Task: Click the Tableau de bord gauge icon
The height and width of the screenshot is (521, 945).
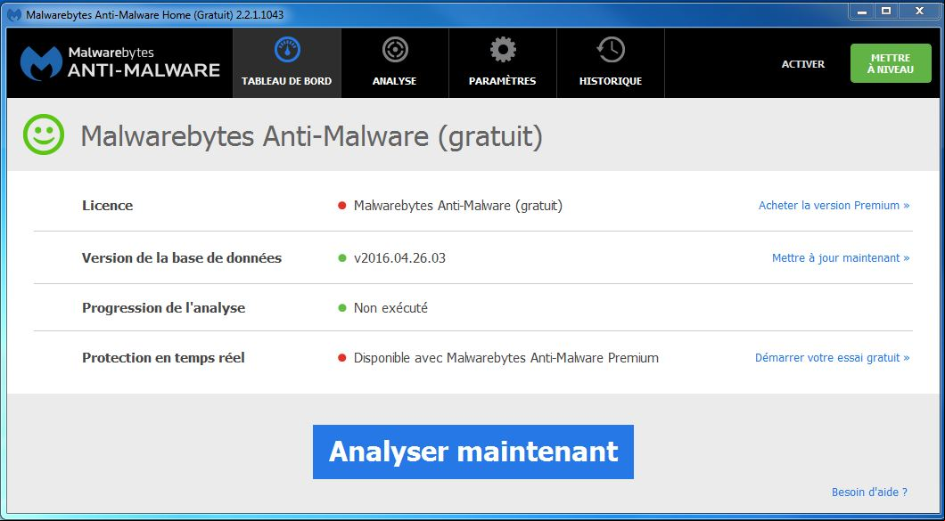Action: pyautogui.click(x=287, y=50)
